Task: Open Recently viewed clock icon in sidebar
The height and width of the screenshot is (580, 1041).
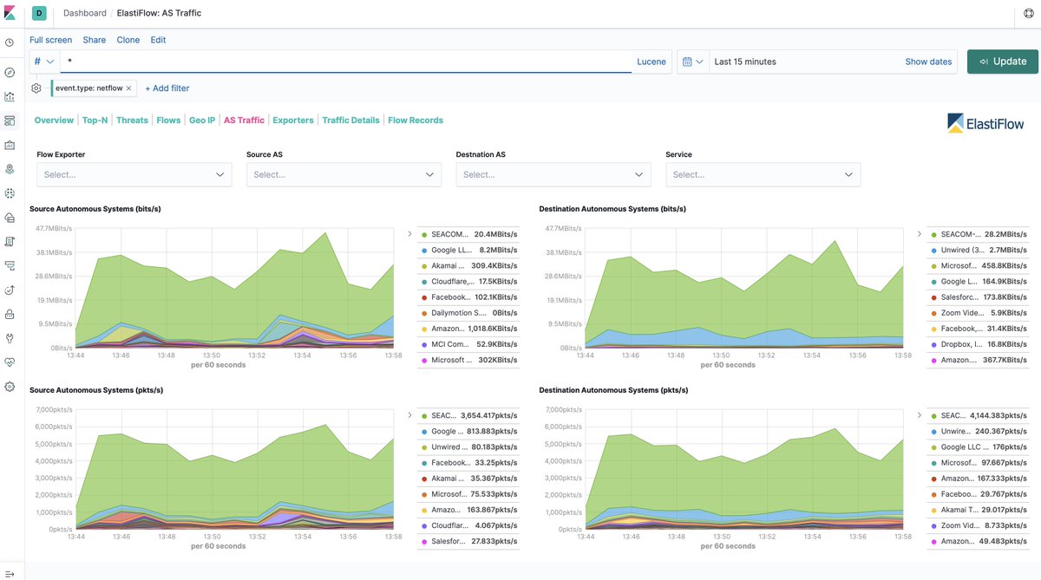Action: click(10, 42)
